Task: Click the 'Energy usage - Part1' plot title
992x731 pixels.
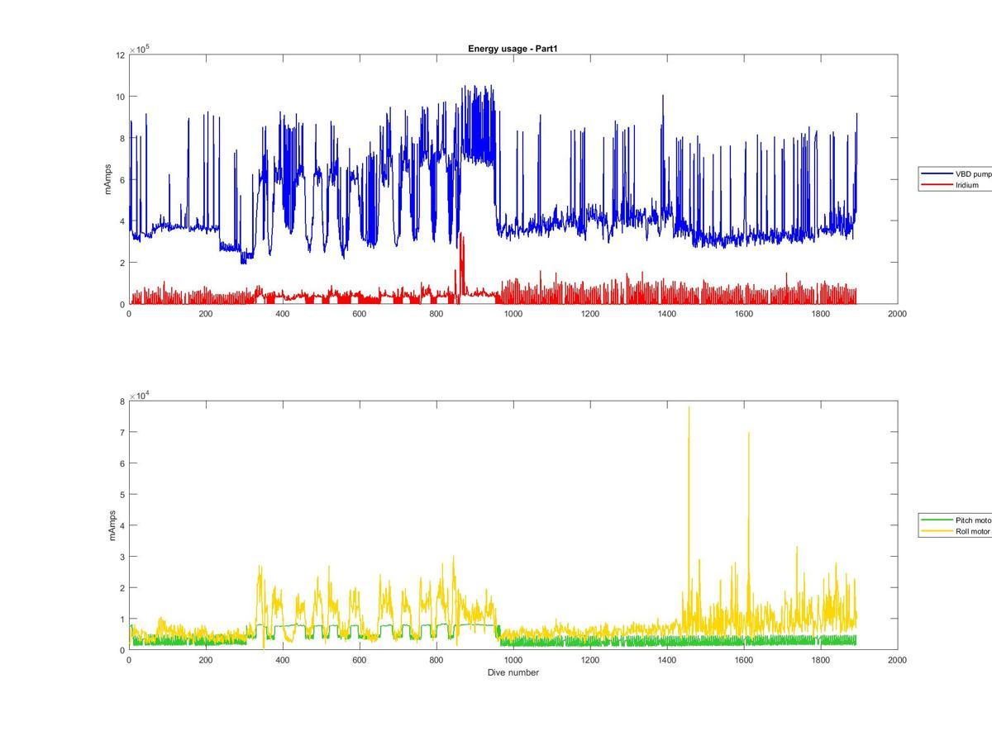Action: point(513,49)
